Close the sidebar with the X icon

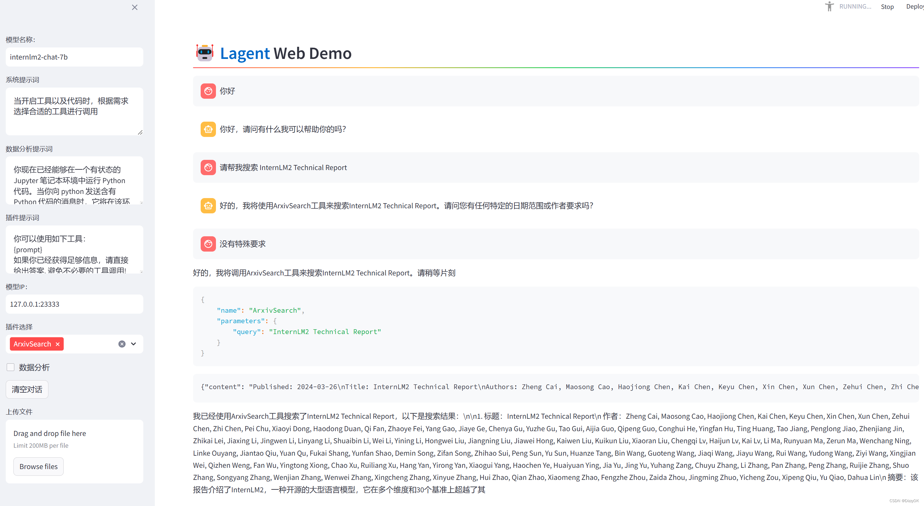(x=134, y=7)
